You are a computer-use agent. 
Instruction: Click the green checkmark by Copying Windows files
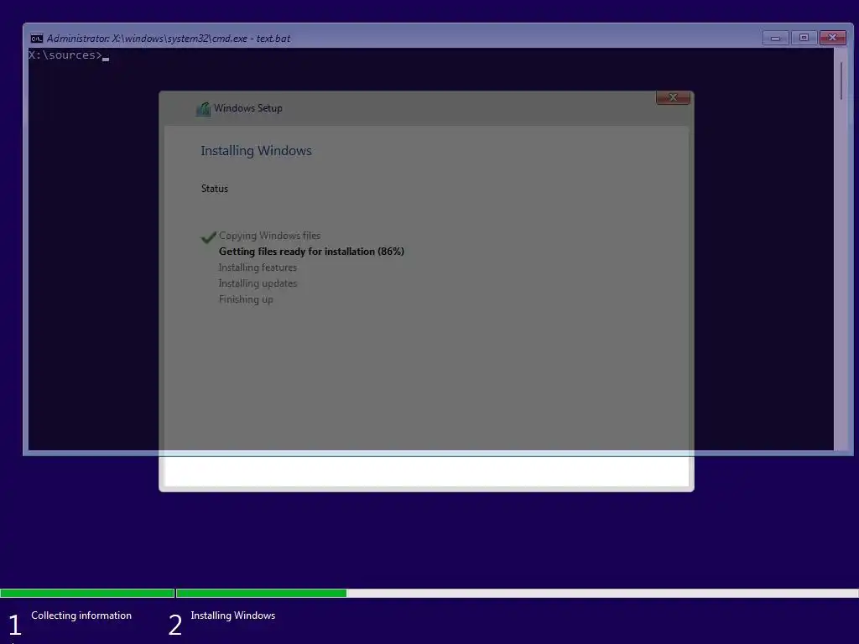coord(208,237)
